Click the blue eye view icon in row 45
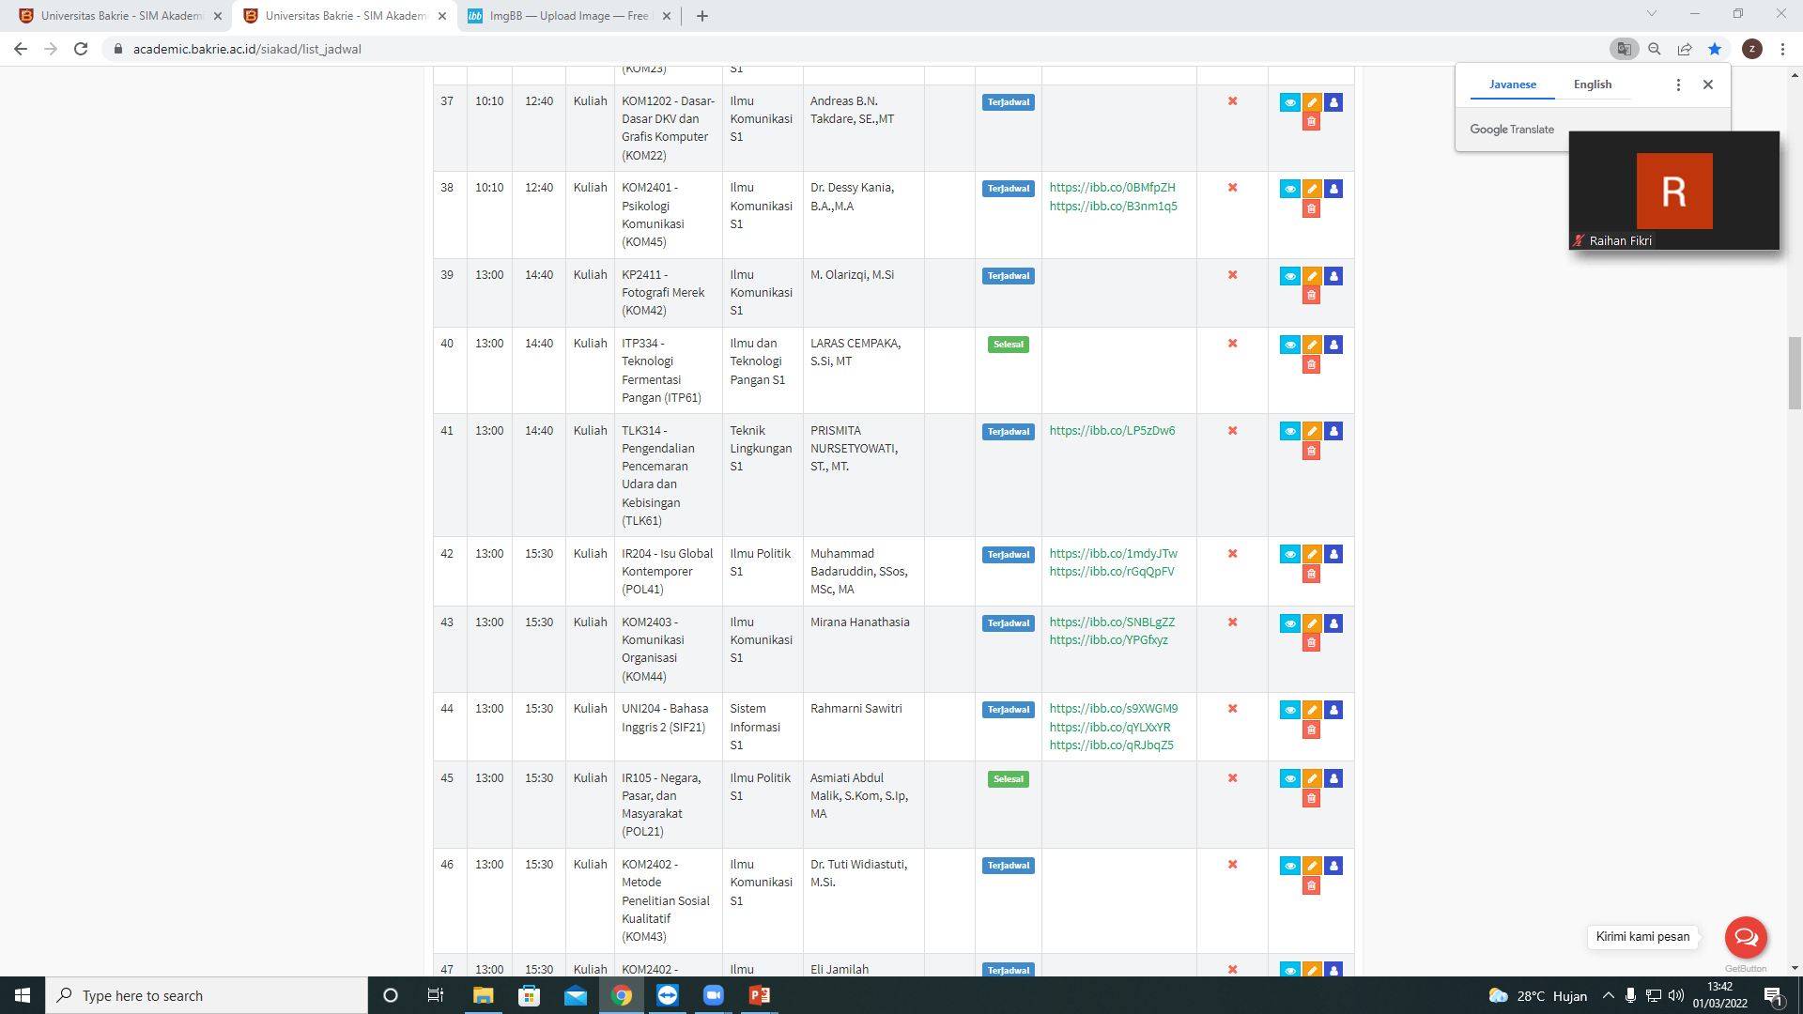Viewport: 1803px width, 1014px height. point(1290,779)
